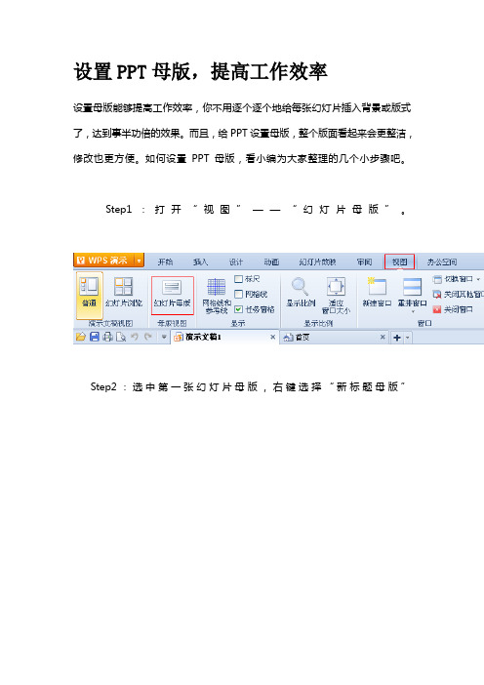Open the 办公空间 ribbon tab
The height and width of the screenshot is (685, 484).
(442, 262)
